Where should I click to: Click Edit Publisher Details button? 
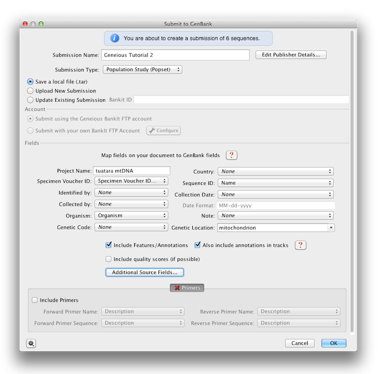pyautogui.click(x=290, y=55)
